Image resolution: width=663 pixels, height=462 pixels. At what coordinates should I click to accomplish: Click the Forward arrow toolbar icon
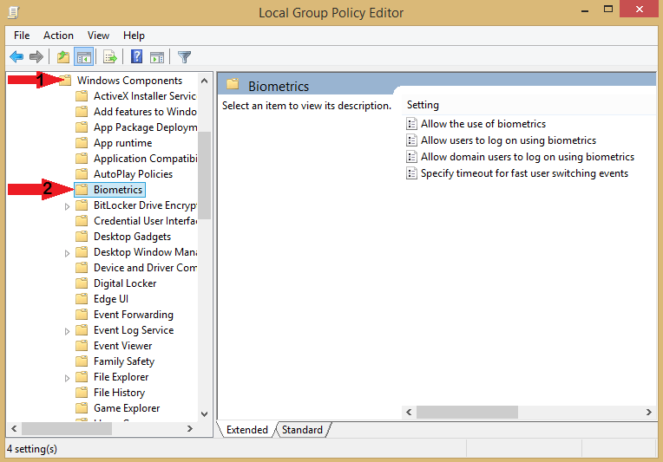click(x=36, y=57)
